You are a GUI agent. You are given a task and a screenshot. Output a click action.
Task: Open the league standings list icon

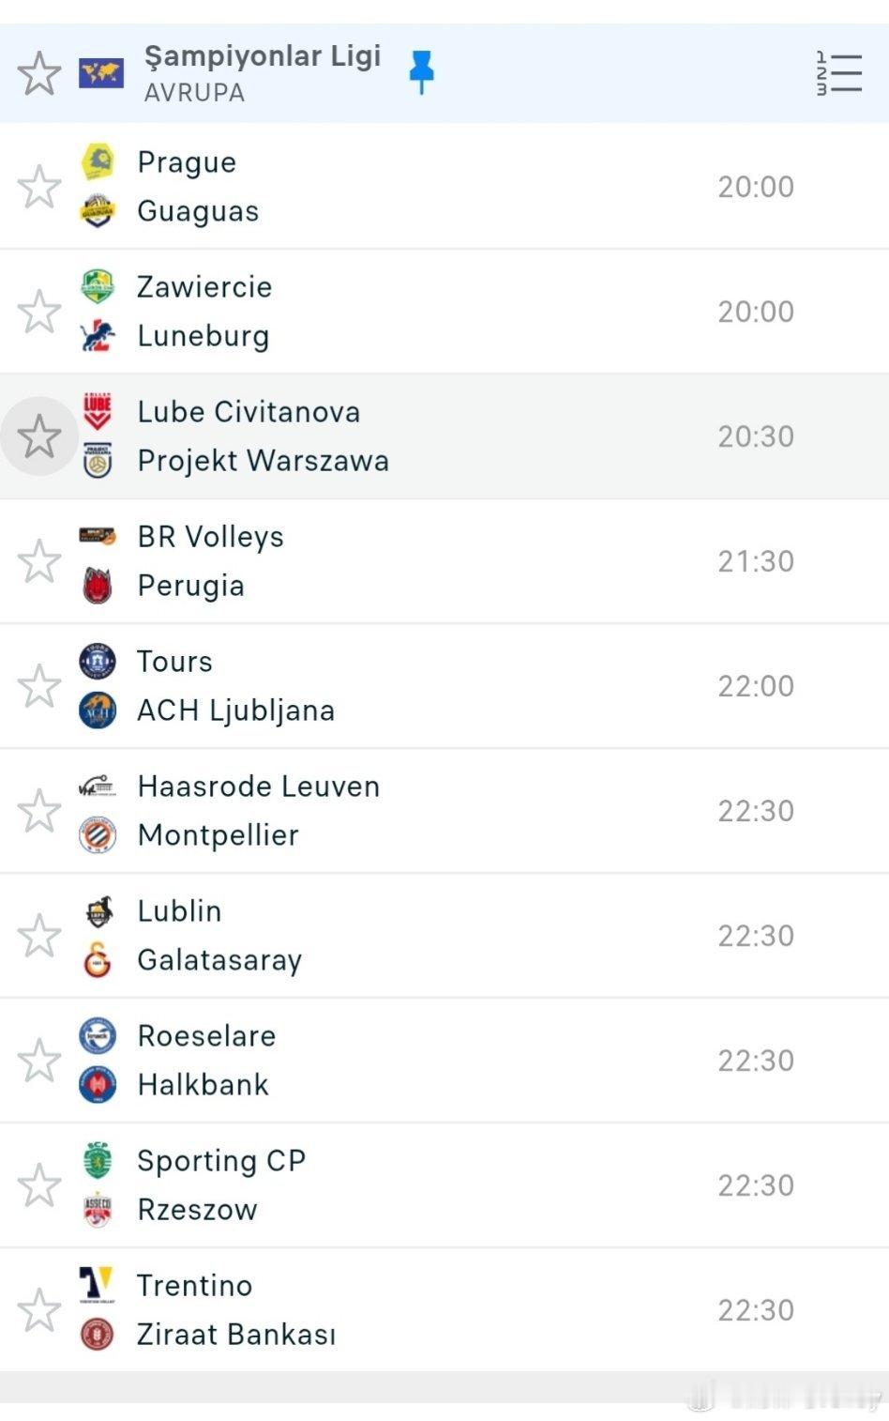tap(838, 73)
